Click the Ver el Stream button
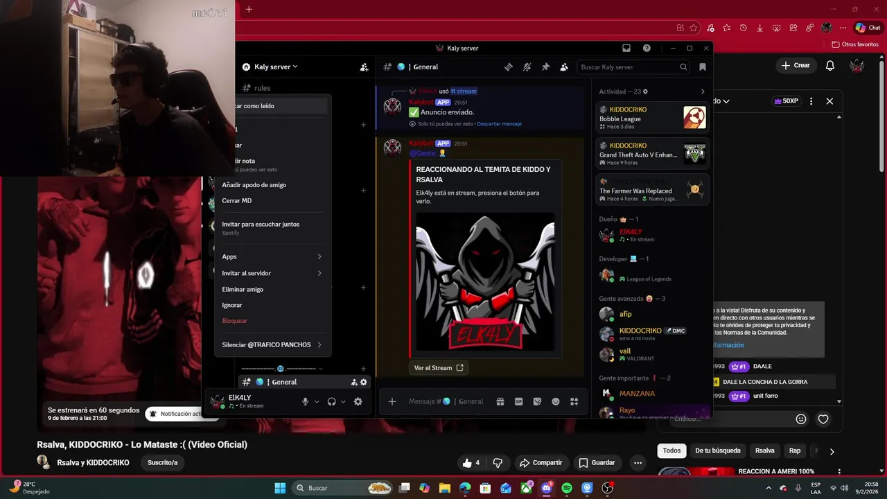This screenshot has width=887, height=499. click(438, 368)
